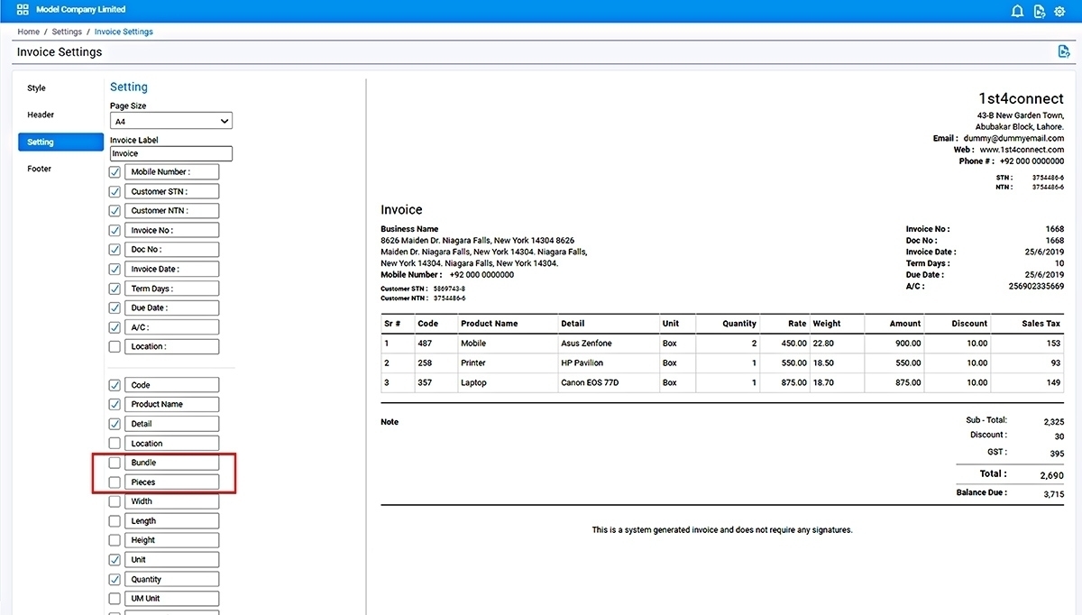Toggle the Invoice No checkbox
The width and height of the screenshot is (1082, 615).
[x=115, y=230]
